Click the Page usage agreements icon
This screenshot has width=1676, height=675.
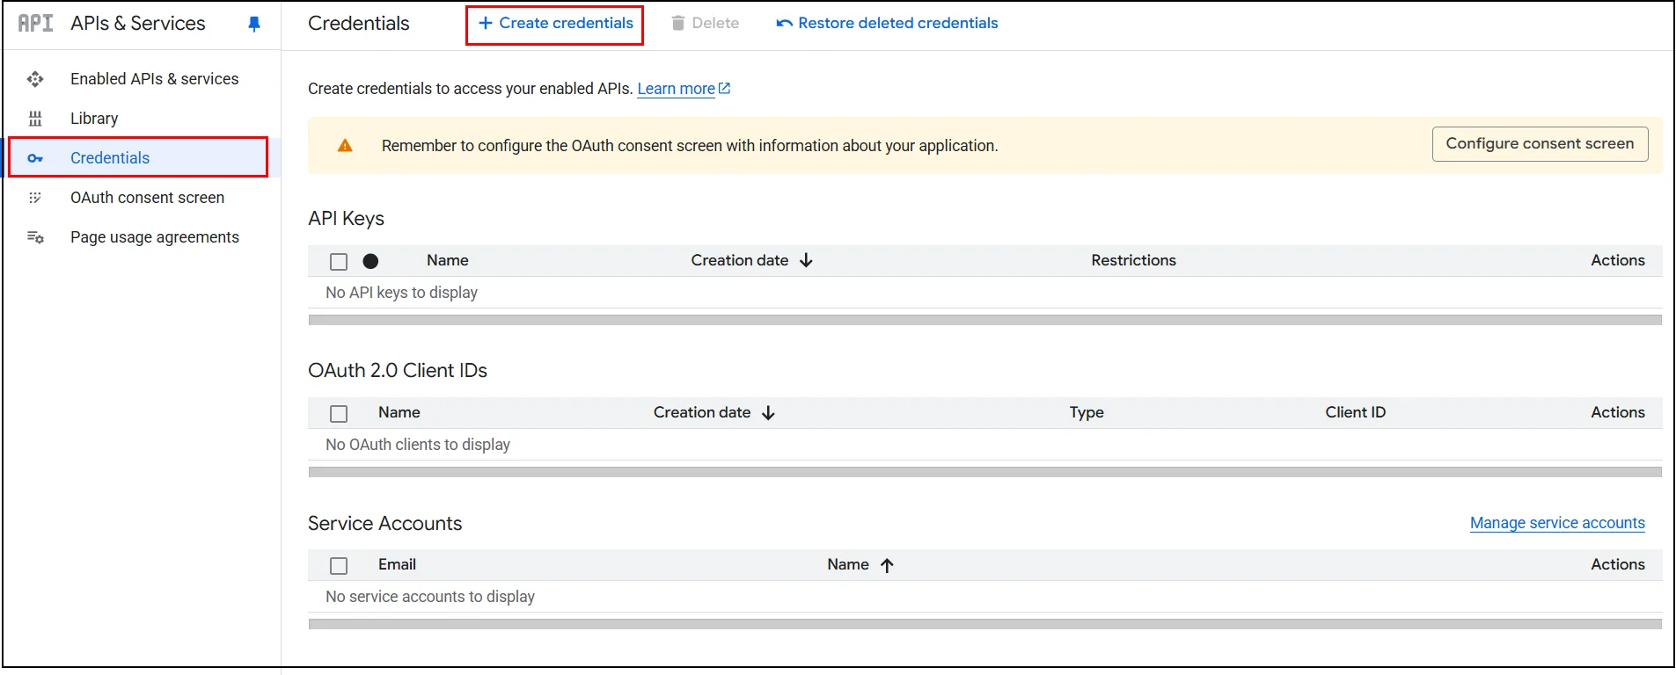coord(35,237)
